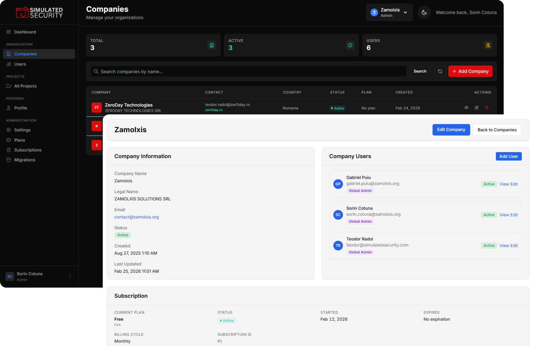Click the View link for Gabriel Puiu
The width and height of the screenshot is (536, 349).
(x=504, y=184)
